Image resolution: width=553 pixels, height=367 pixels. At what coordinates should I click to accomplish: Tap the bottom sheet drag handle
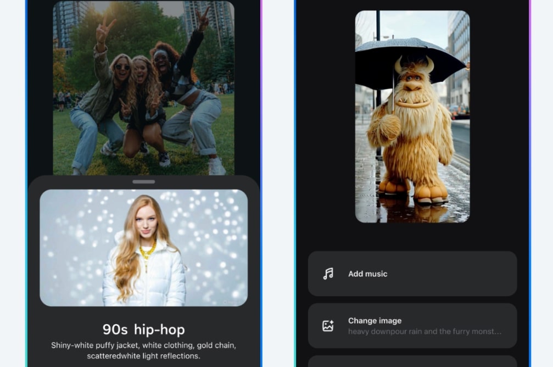coord(143,180)
